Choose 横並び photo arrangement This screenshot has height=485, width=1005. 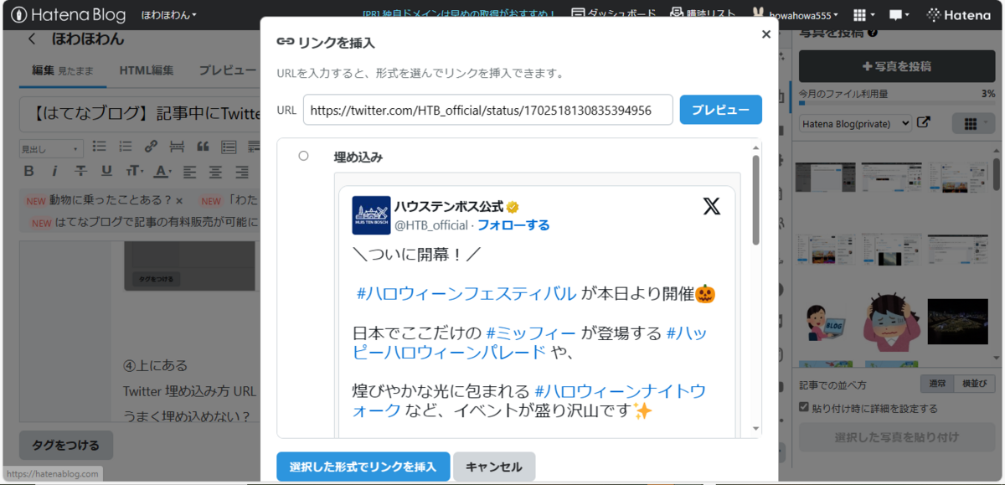pyautogui.click(x=974, y=384)
